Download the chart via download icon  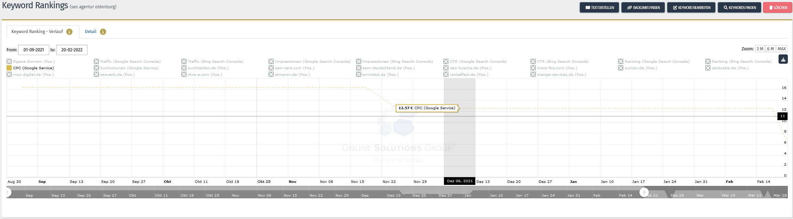[783, 59]
